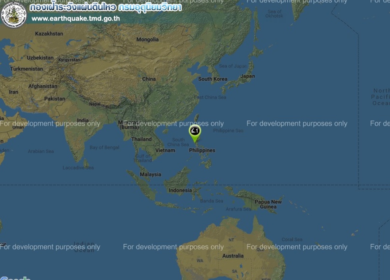This screenshot has width=390, height=280.
Task: Click the green 6.1 earthquake marker pin
Action: (x=195, y=133)
